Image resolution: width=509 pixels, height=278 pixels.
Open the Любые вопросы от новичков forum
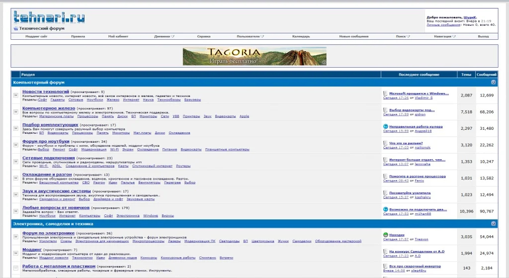[56, 207]
